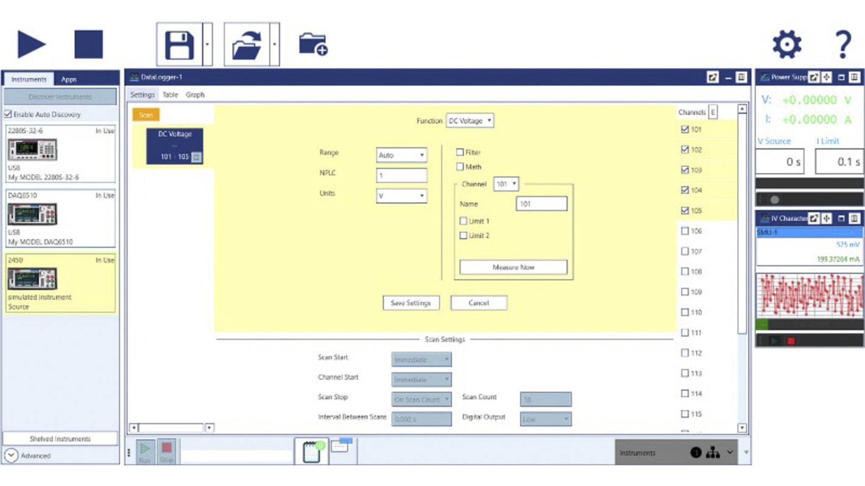
Task: Uncheck channel 103
Action: (685, 170)
